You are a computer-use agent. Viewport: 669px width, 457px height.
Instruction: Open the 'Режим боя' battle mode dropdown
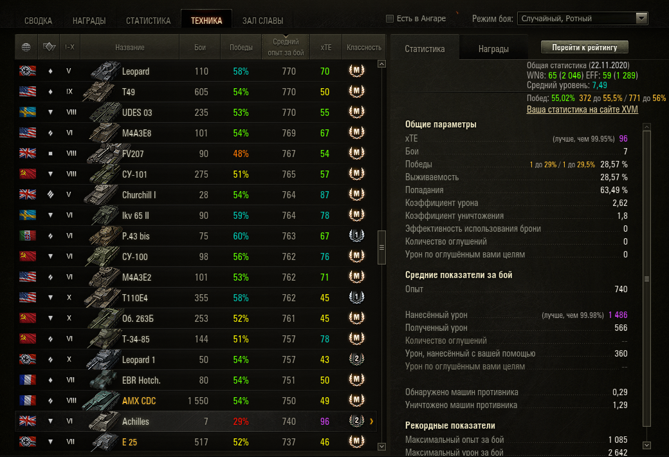tap(582, 19)
